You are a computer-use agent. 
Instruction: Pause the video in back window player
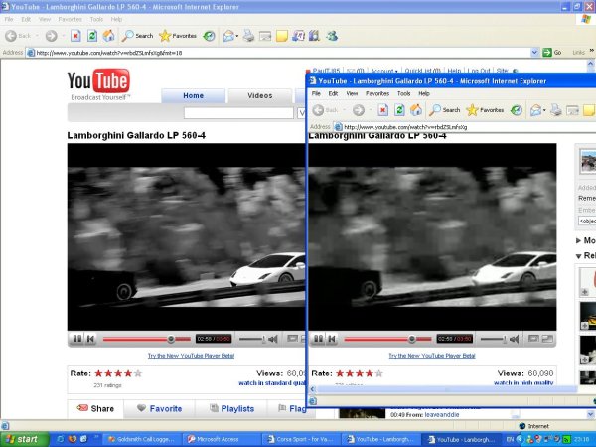(77, 339)
